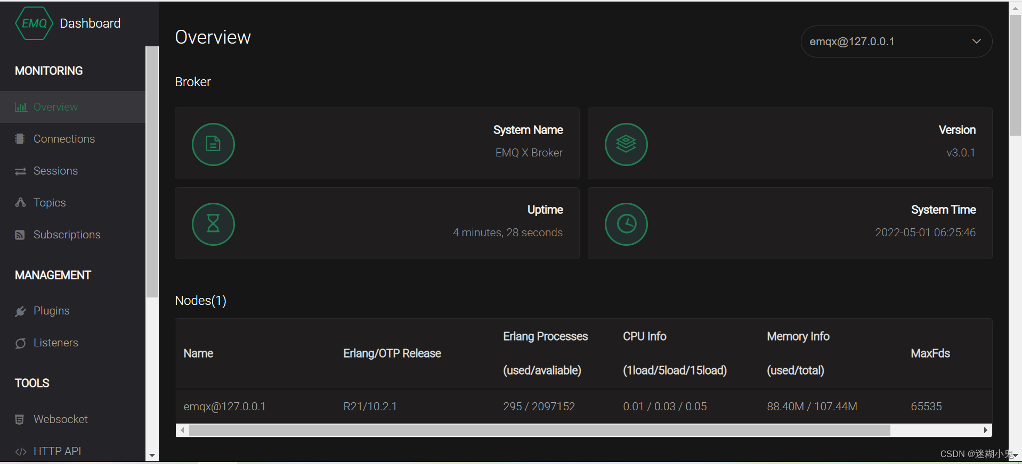This screenshot has width=1022, height=464.
Task: Click the nodes table horizontal scrollbar
Action: click(539, 430)
